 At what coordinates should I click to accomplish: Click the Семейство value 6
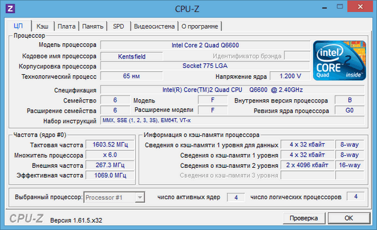coord(115,100)
